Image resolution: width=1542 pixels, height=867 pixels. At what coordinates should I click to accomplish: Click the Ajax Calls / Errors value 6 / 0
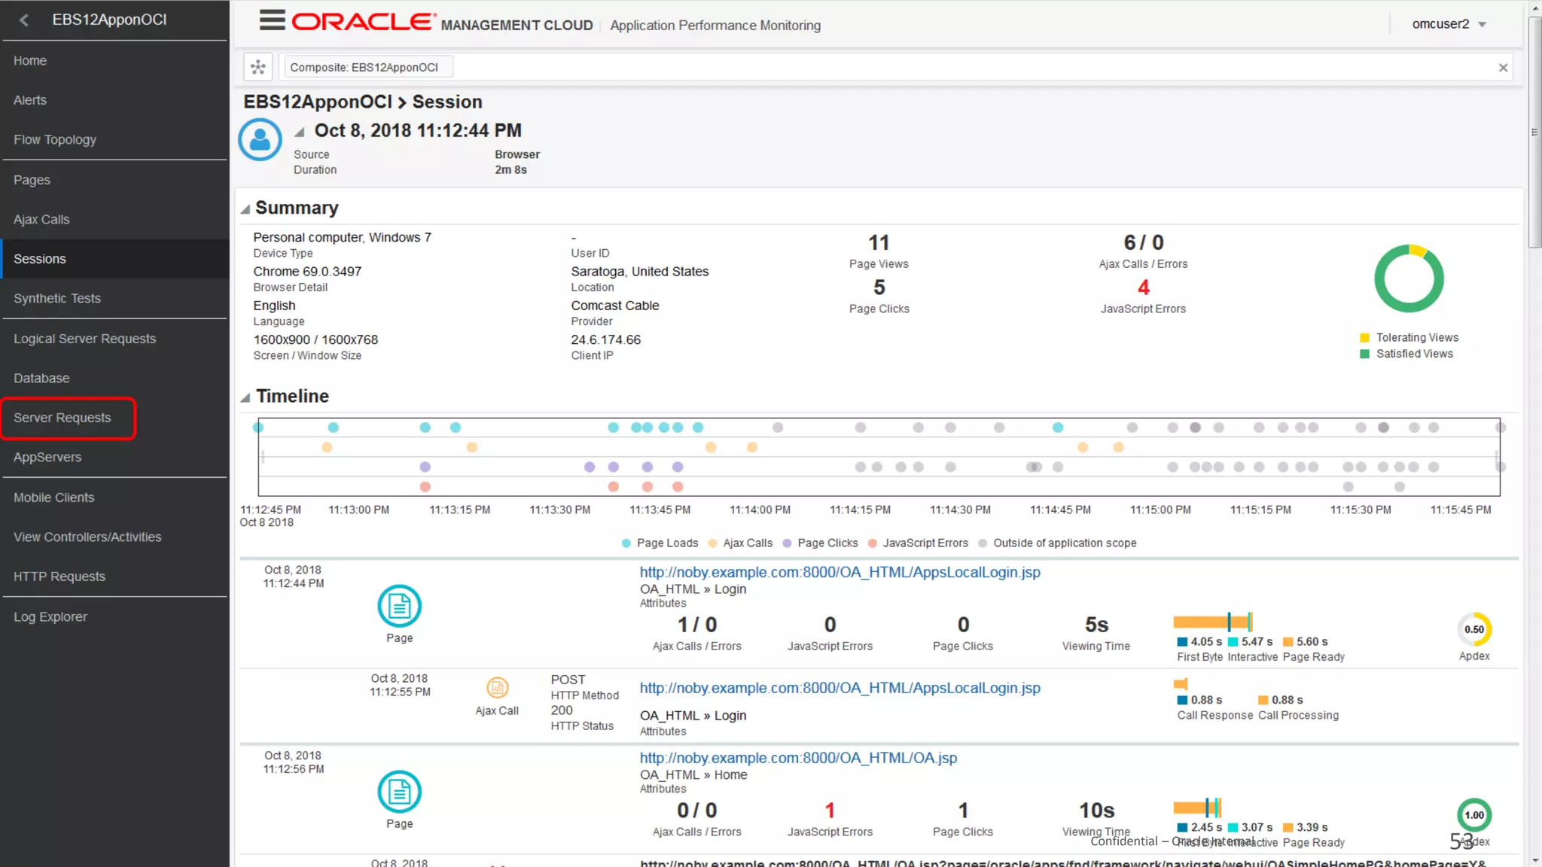tap(1143, 243)
